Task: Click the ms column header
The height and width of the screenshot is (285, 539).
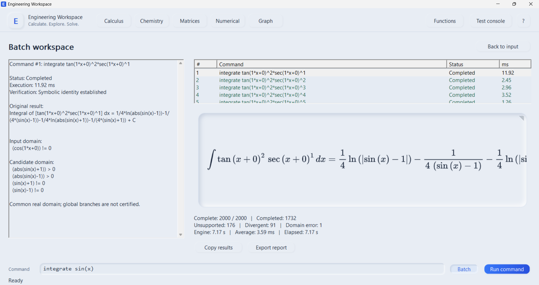Action: [x=515, y=64]
